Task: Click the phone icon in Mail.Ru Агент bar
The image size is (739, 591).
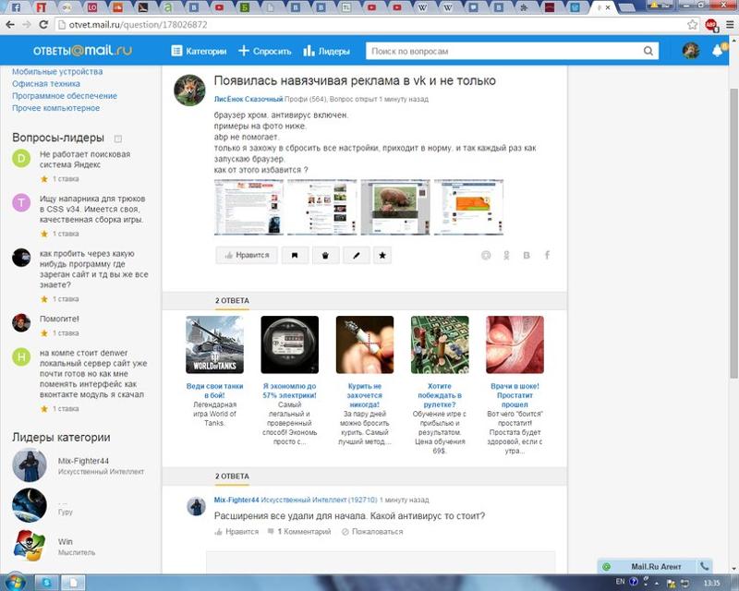Action: click(705, 566)
